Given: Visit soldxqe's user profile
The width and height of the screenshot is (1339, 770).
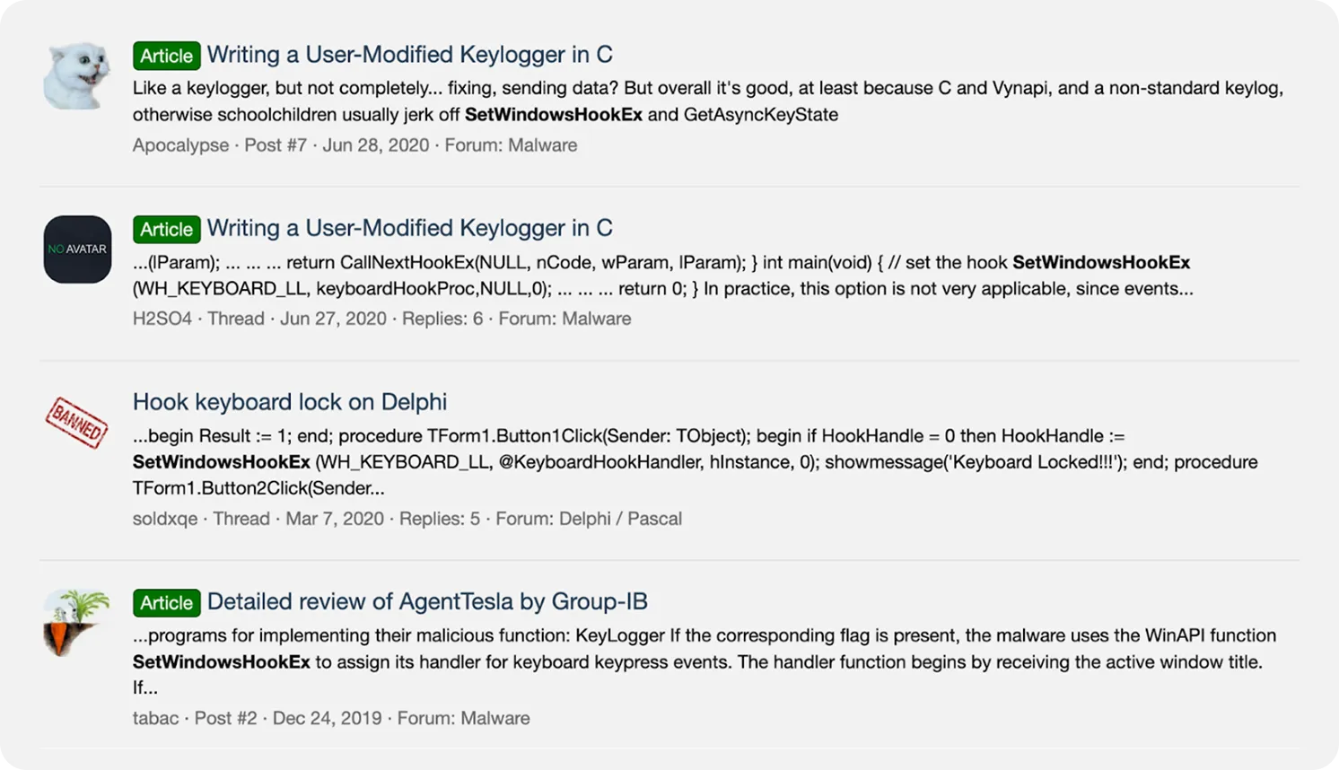Looking at the screenshot, I should pos(165,519).
